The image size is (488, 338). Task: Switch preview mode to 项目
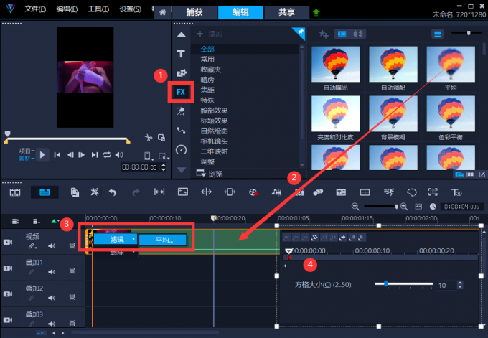[27, 151]
